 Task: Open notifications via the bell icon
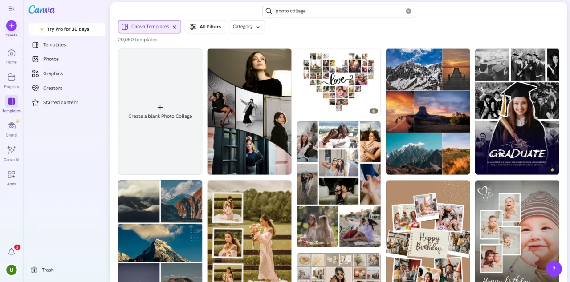click(x=11, y=251)
